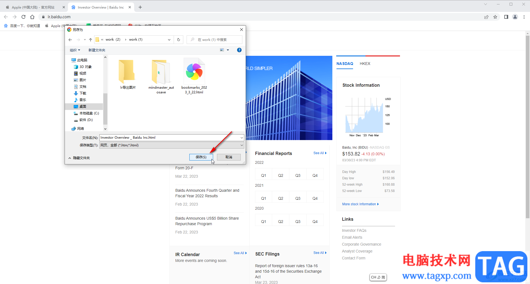Open the dialog help question mark

click(x=239, y=50)
